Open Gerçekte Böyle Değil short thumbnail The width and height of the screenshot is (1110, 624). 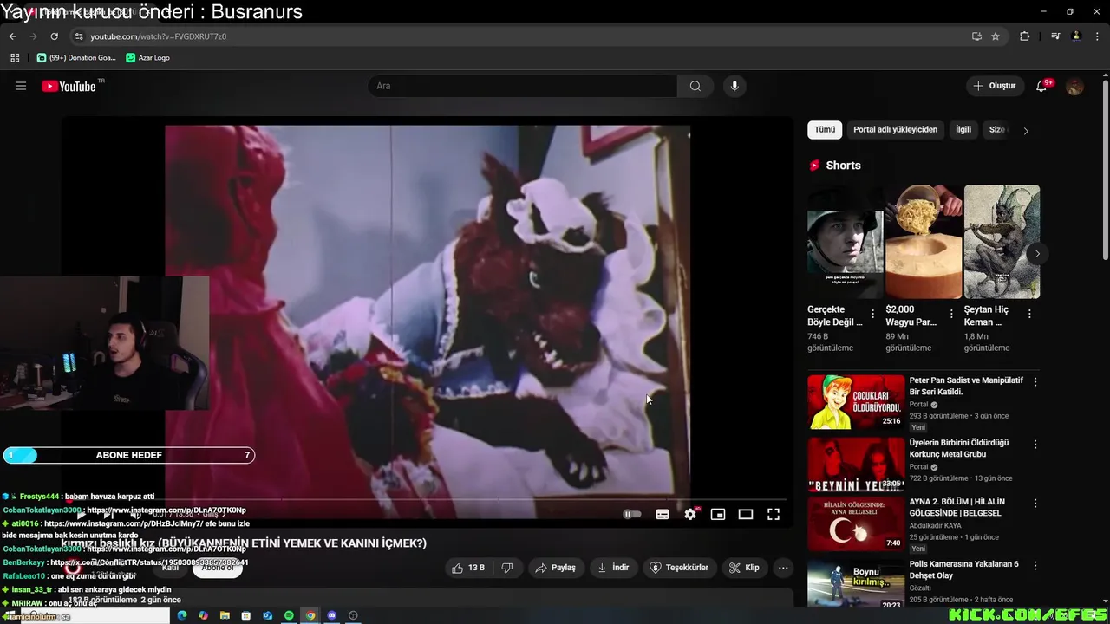846,242
